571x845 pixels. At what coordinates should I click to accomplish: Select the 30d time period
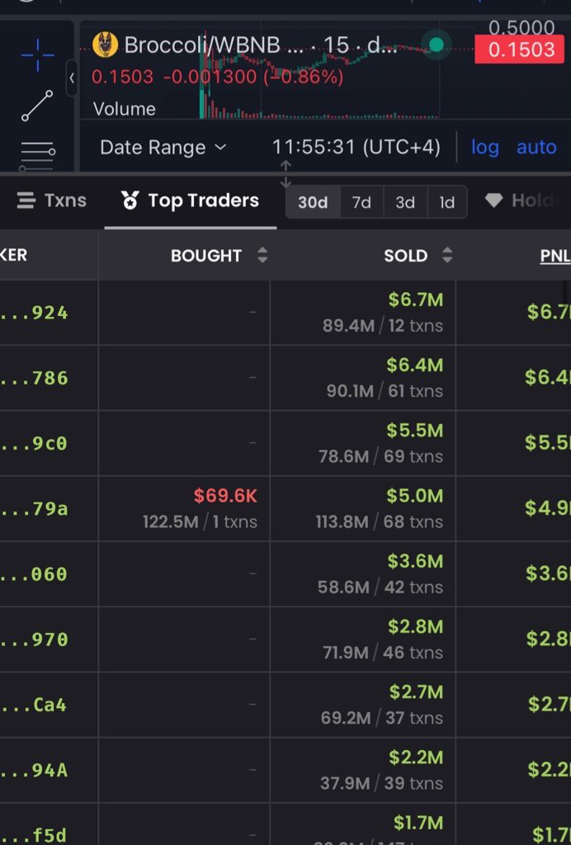point(313,202)
